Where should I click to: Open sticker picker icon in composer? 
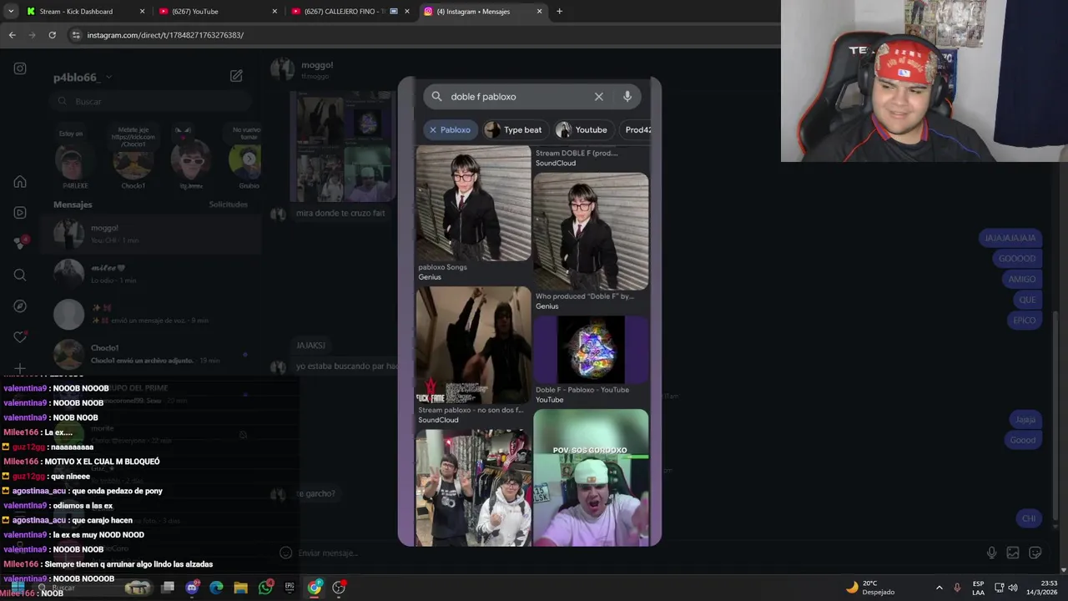coord(1035,553)
